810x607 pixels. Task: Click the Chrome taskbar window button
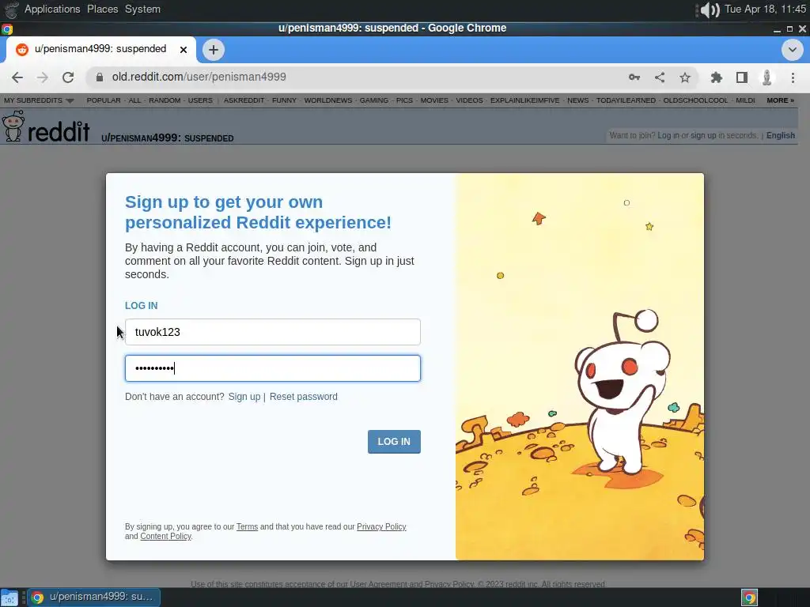93,598
